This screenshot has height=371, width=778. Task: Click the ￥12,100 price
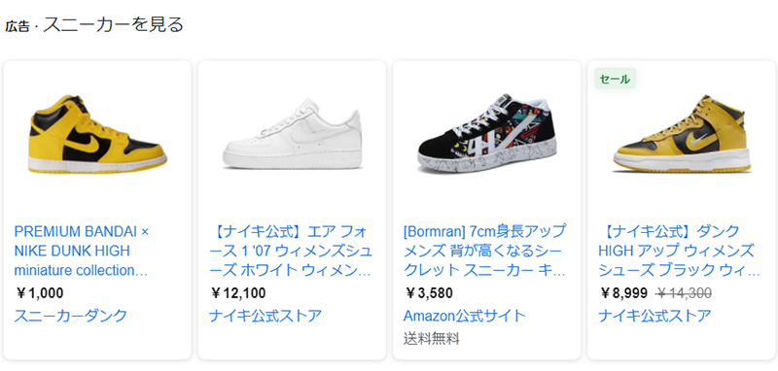[237, 293]
